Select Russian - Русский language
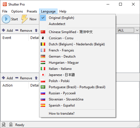This screenshot has width=140, height=128. [x=77, y=93]
